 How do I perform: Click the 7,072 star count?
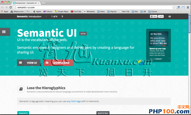click(x=161, y=16)
